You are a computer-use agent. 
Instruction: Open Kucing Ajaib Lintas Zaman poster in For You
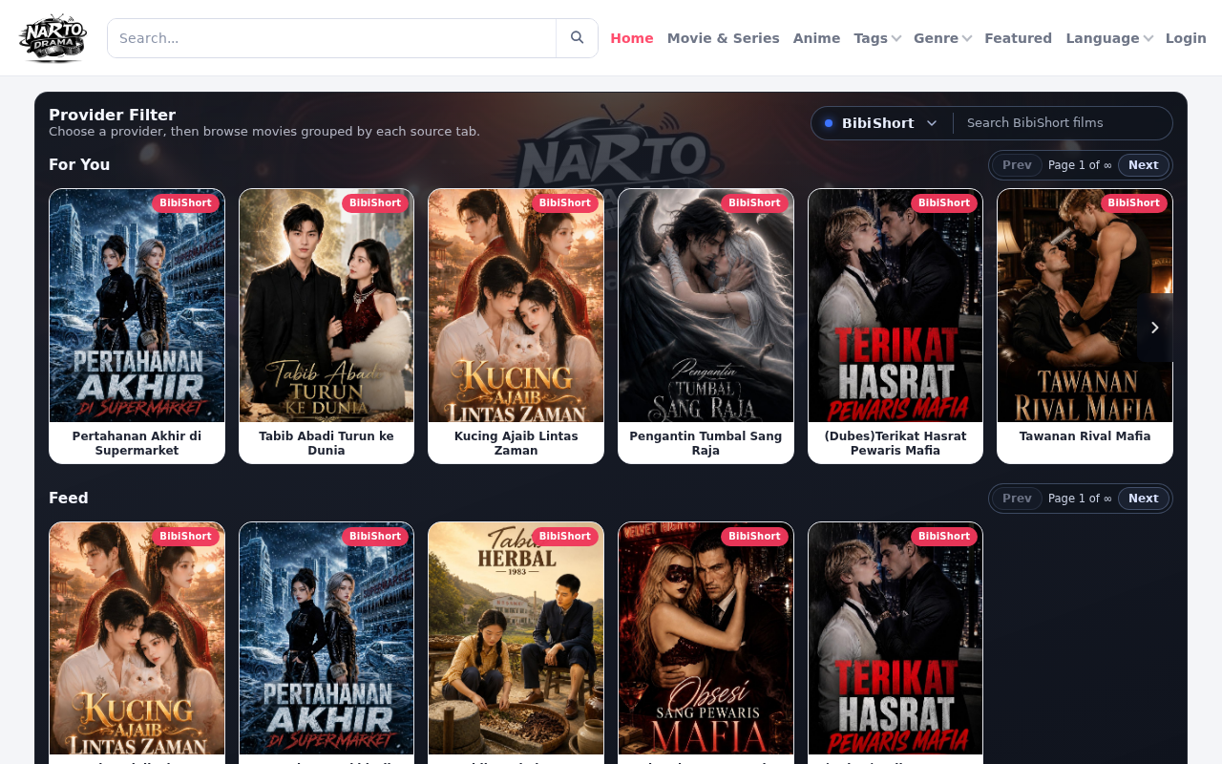point(516,306)
